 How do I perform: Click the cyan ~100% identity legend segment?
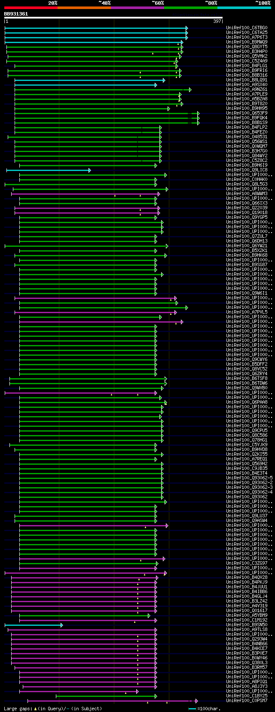244,7
